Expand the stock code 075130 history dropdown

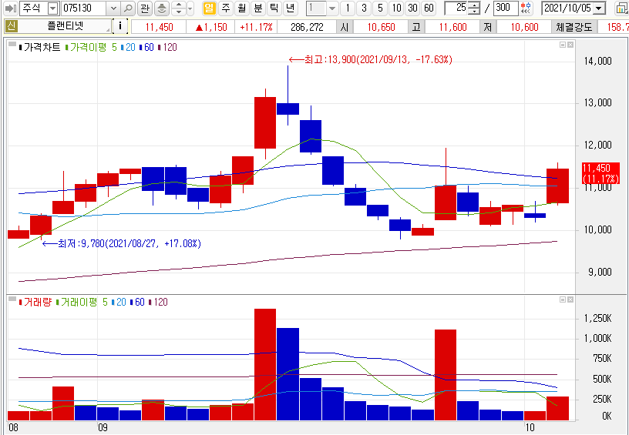[113, 8]
